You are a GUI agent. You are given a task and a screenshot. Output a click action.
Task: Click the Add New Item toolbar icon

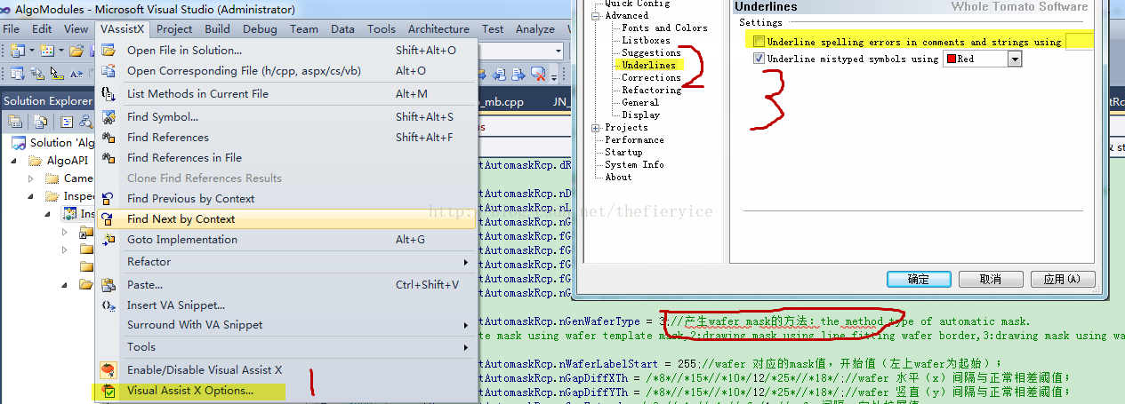[47, 51]
